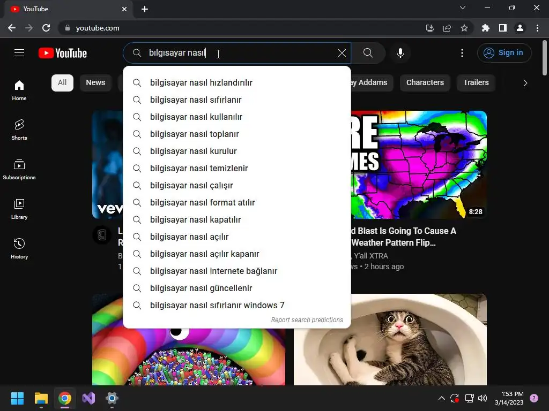Open the rainbow snake game video thumbnail

189,356
